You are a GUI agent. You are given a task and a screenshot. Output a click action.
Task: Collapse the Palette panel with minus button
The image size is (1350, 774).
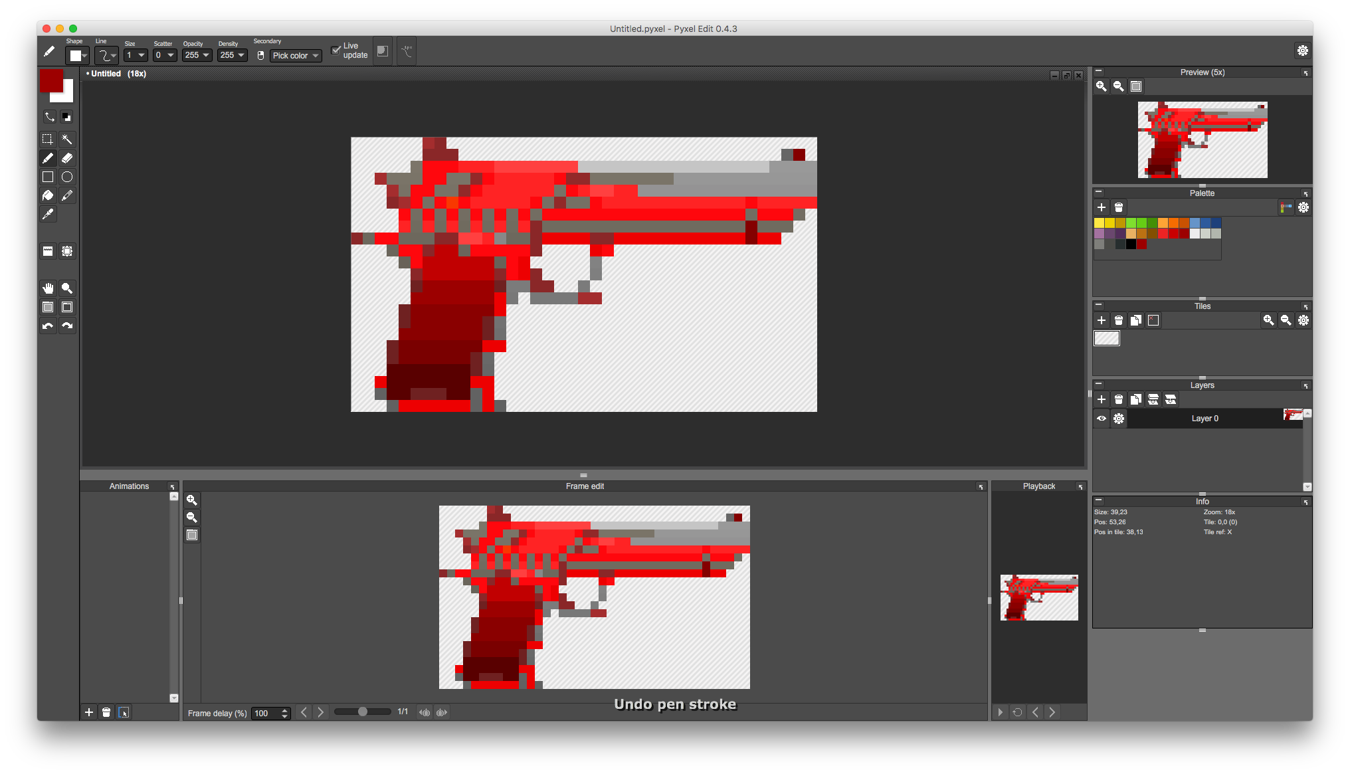pyautogui.click(x=1099, y=192)
